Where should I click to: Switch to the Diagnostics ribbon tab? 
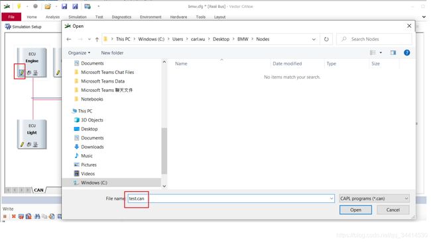(121, 17)
